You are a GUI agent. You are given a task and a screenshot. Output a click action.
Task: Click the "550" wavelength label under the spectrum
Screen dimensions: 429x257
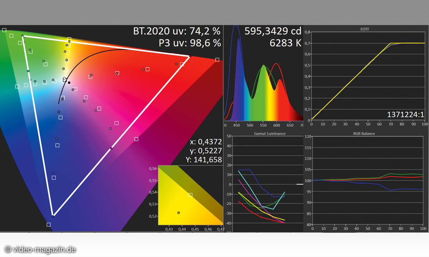(263, 126)
